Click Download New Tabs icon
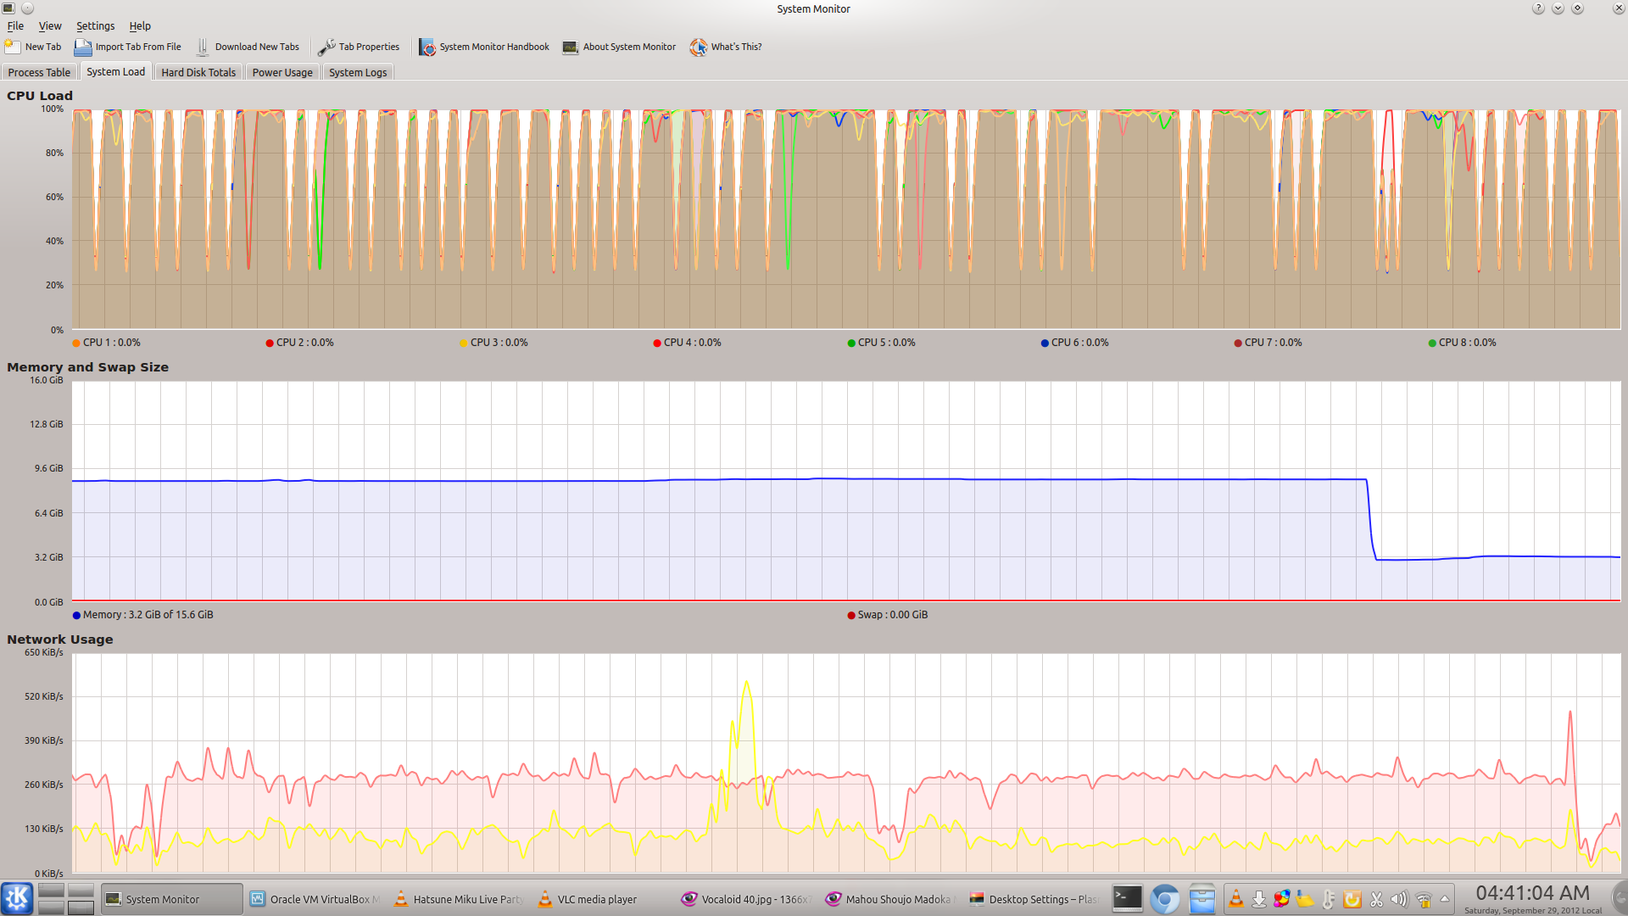The width and height of the screenshot is (1628, 916). coord(203,47)
